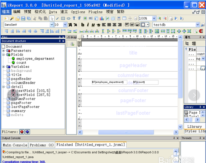This screenshot has height=163, width=206.
Task: Select the rectangle drawing tool
Action: coord(63,18)
